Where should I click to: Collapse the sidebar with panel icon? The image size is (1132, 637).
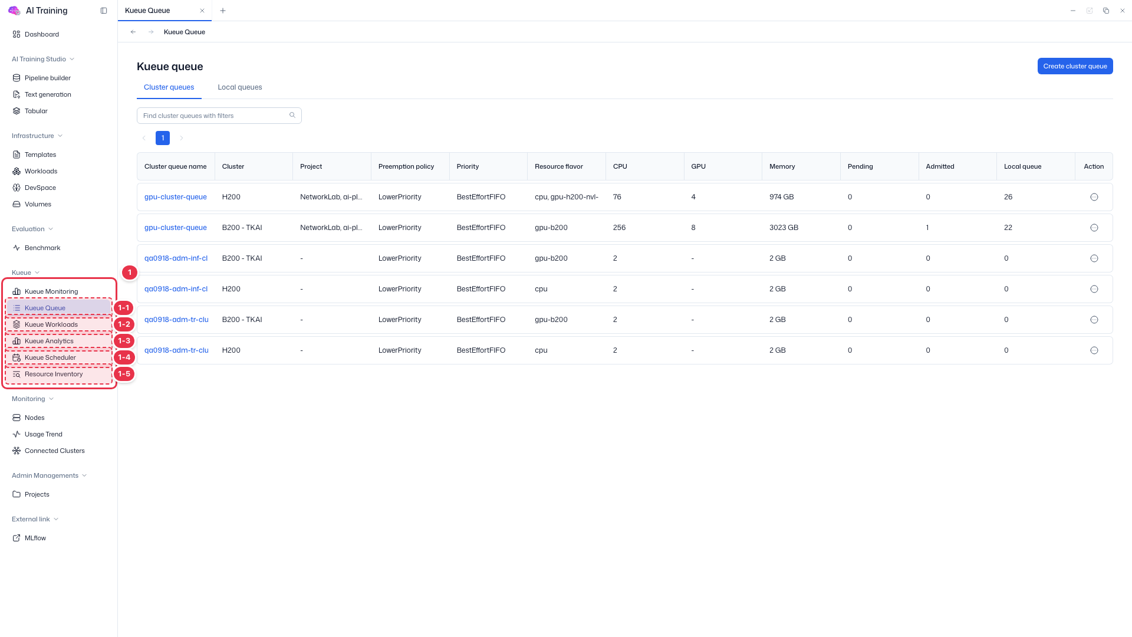[x=104, y=11]
